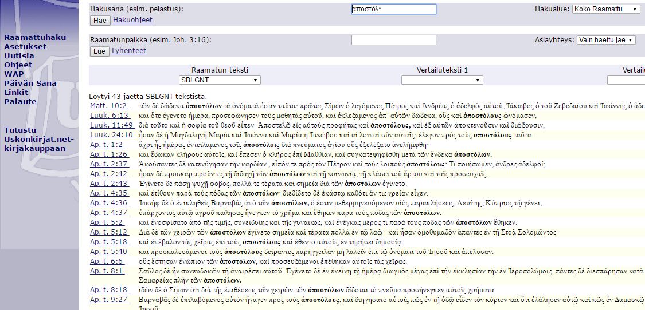Screen dimensions: 645x310
Task: Expand the Hakualue Koko Raamattu dropdown
Action: point(606,9)
